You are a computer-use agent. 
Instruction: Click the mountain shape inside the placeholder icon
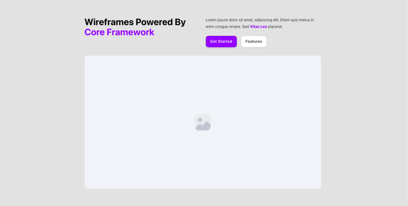pyautogui.click(x=203, y=126)
